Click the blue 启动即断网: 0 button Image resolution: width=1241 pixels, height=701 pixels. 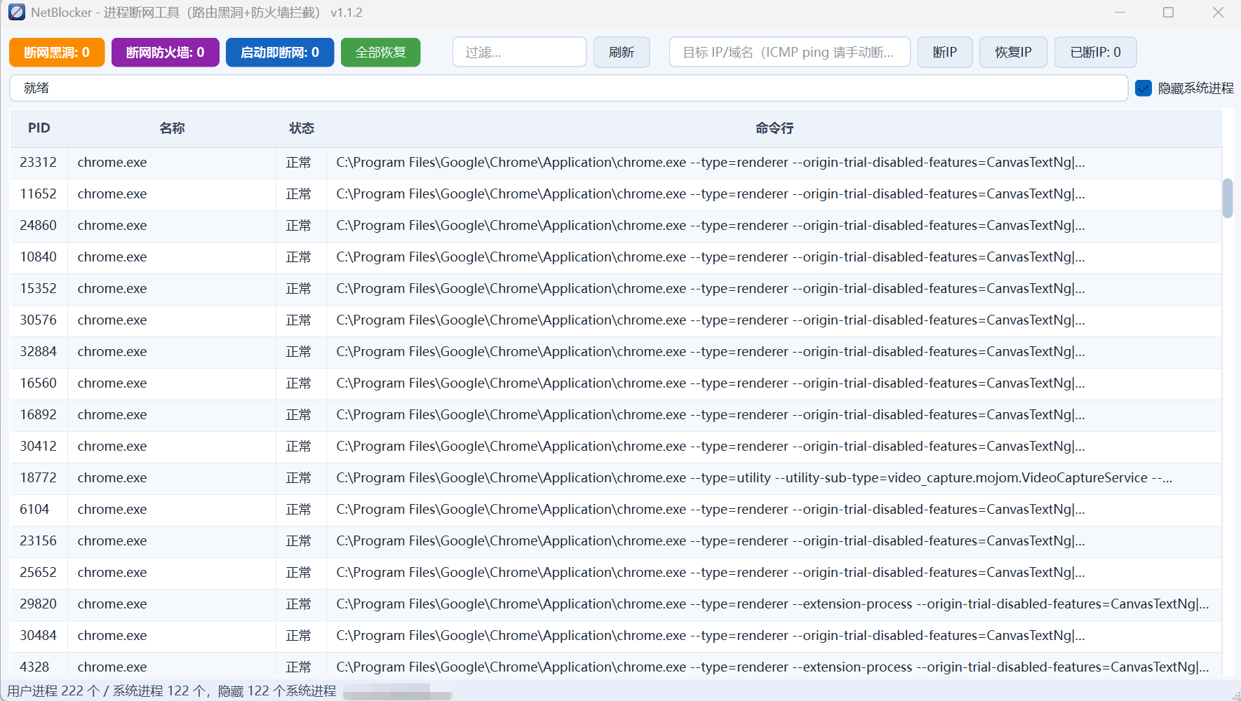click(x=280, y=53)
